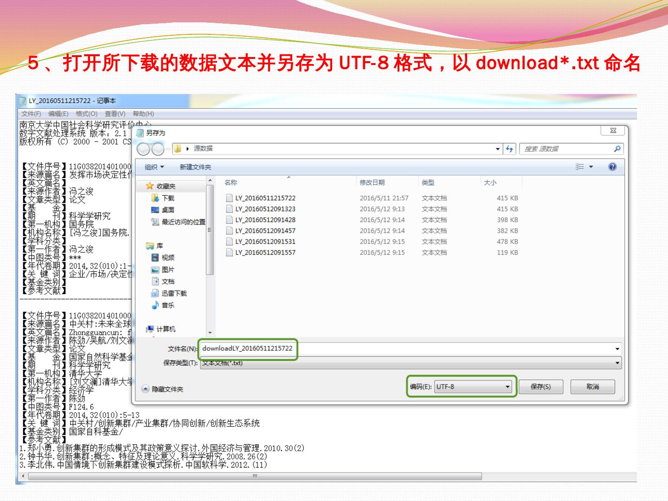Select Computer (计算机) in sidebar
The height and width of the screenshot is (501, 668).
tap(161, 329)
